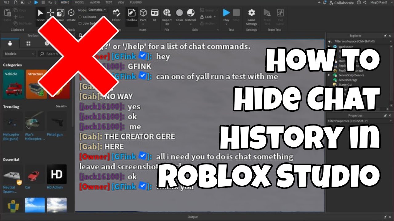Select the HD Admin thumbnail

[57, 174]
